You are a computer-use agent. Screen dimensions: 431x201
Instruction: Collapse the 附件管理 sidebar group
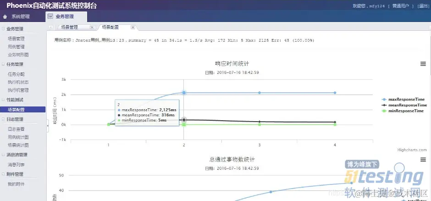tap(3, 174)
